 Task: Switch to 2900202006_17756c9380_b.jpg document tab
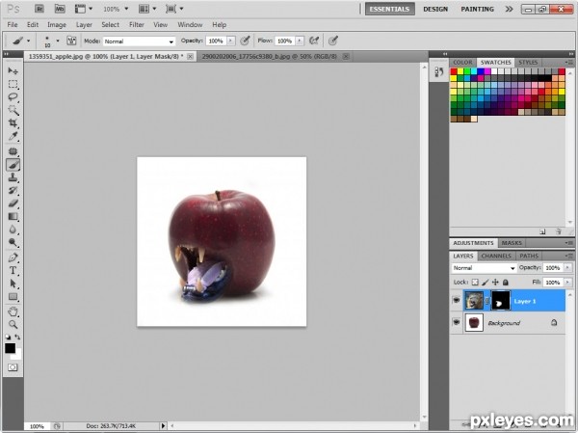(269, 57)
